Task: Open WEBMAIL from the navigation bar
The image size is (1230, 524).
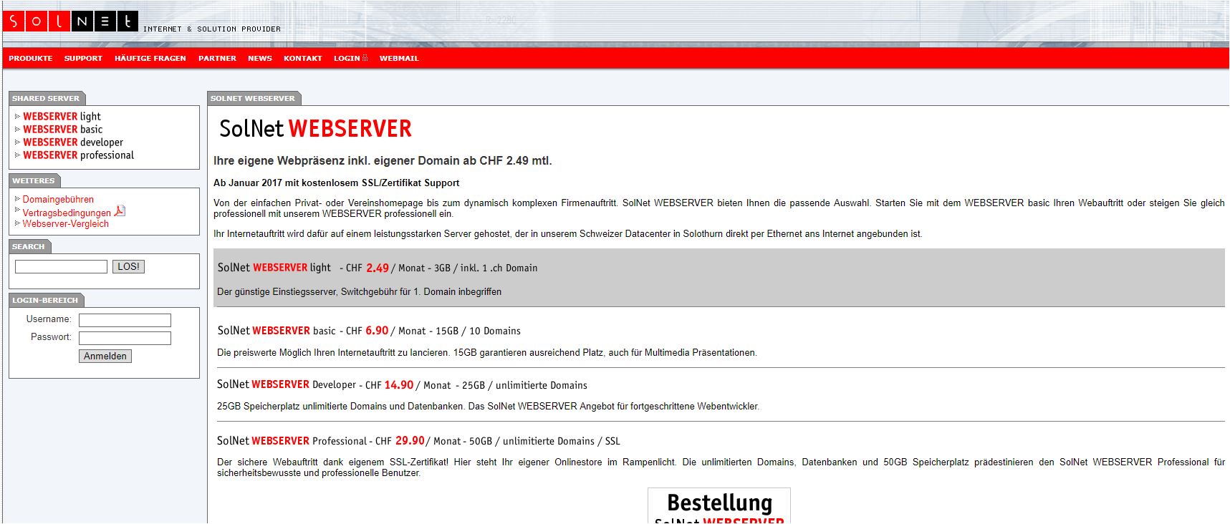Action: pyautogui.click(x=399, y=59)
